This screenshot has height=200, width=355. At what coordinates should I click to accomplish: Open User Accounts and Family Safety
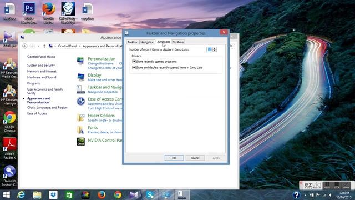45,91
